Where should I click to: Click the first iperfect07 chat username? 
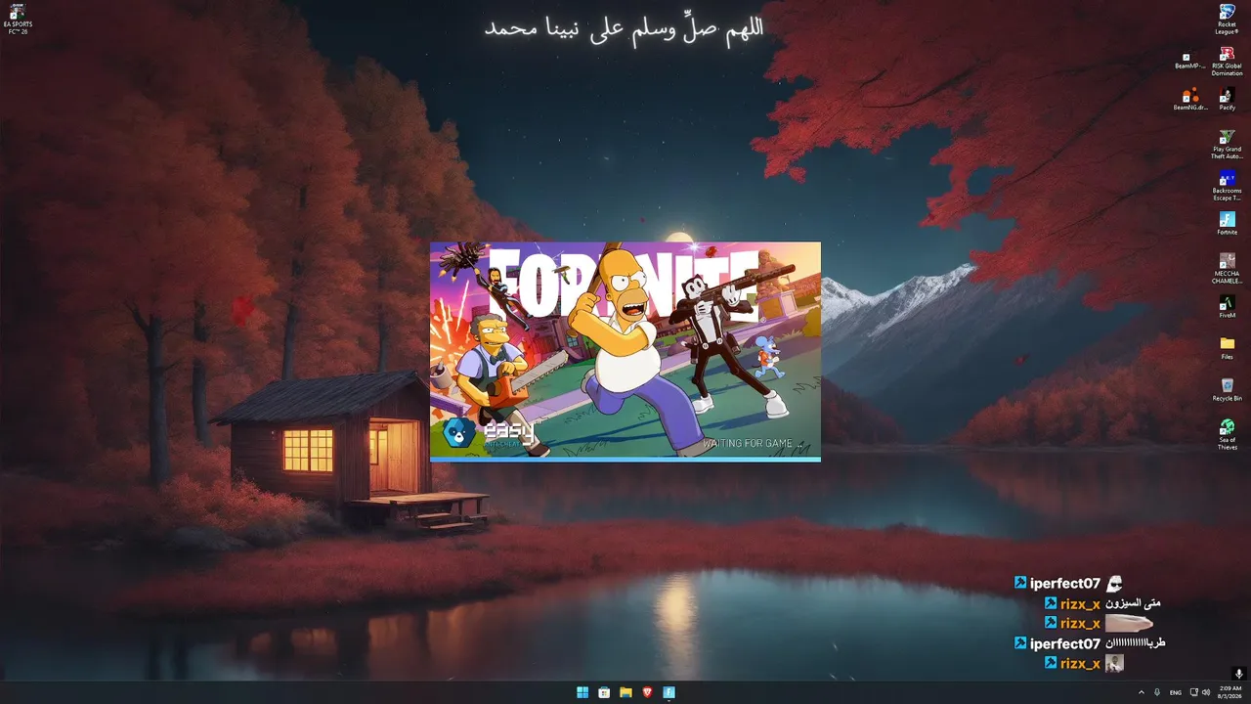click(1064, 584)
